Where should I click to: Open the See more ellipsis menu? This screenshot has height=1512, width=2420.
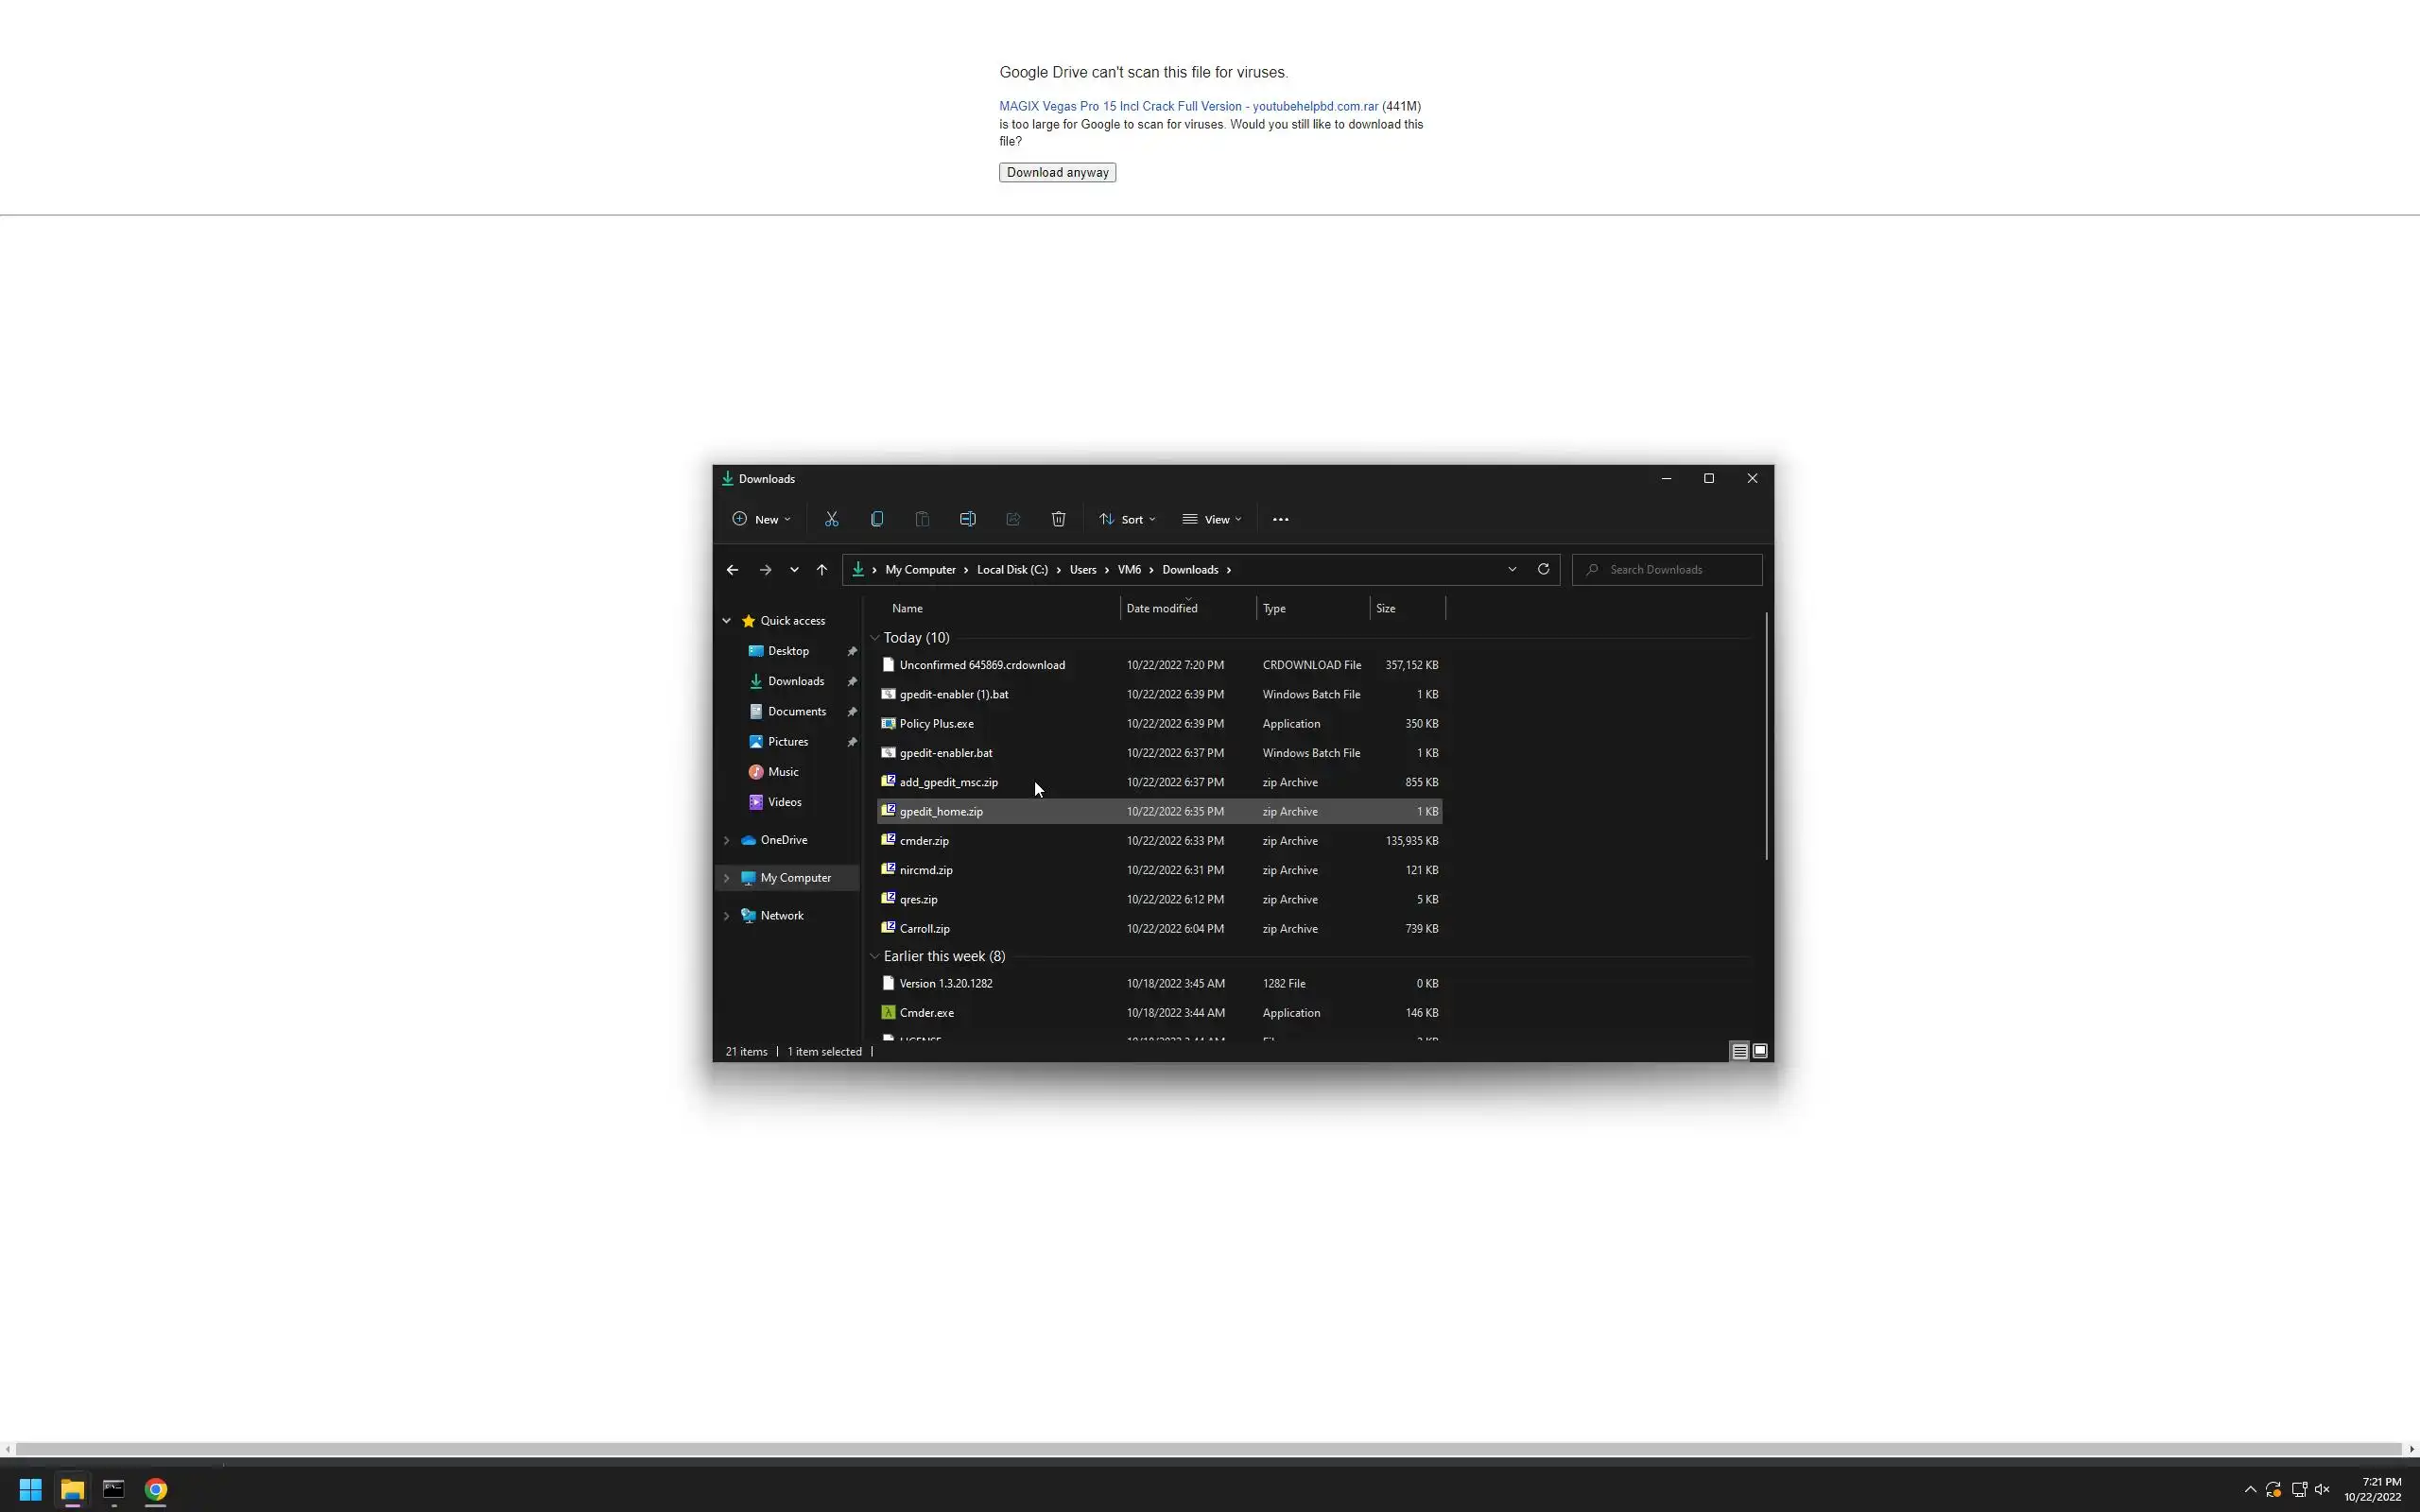(1280, 519)
